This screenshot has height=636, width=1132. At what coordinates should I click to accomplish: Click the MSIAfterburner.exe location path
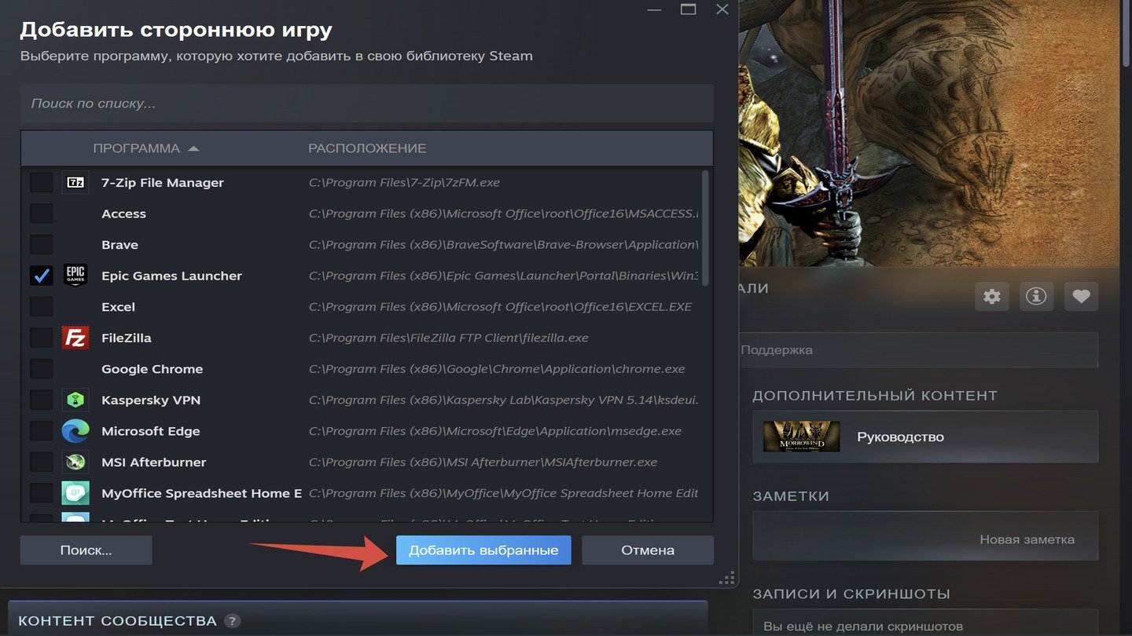pyautogui.click(x=483, y=462)
